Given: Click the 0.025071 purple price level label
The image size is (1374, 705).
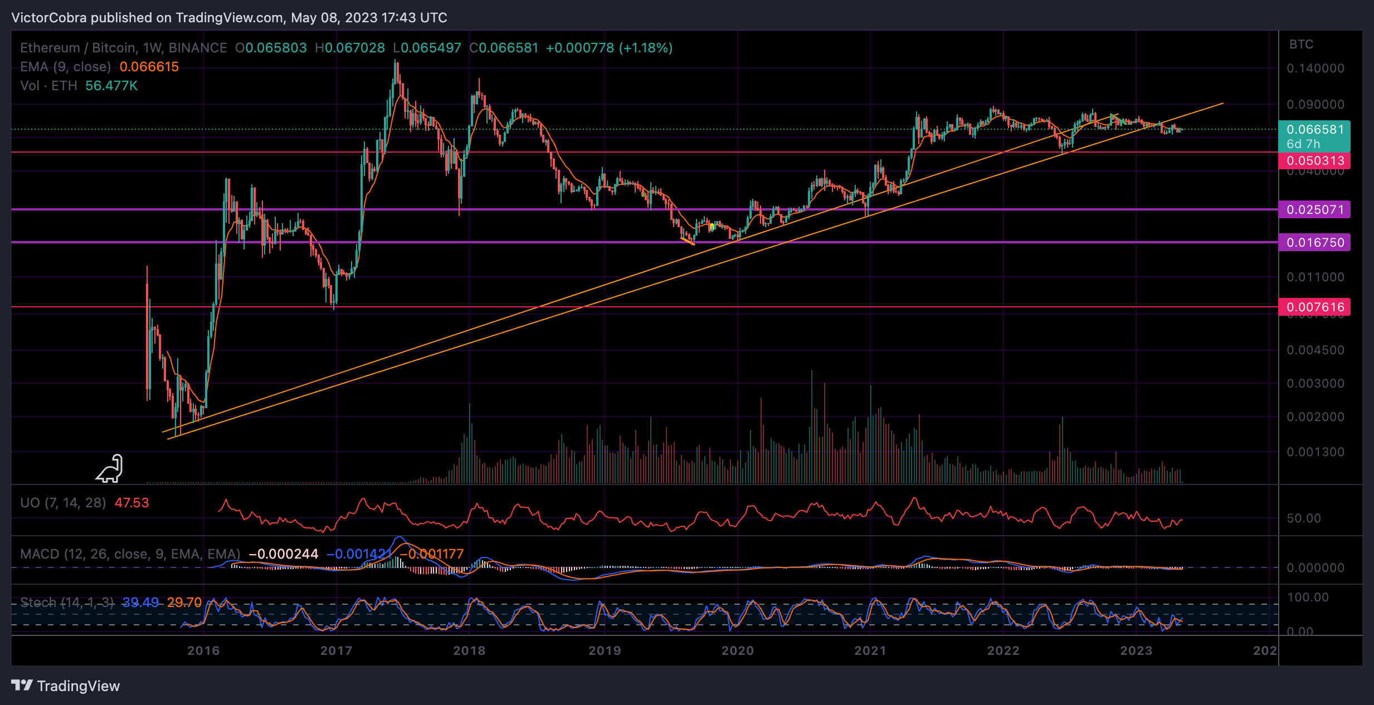Looking at the screenshot, I should 1315,209.
